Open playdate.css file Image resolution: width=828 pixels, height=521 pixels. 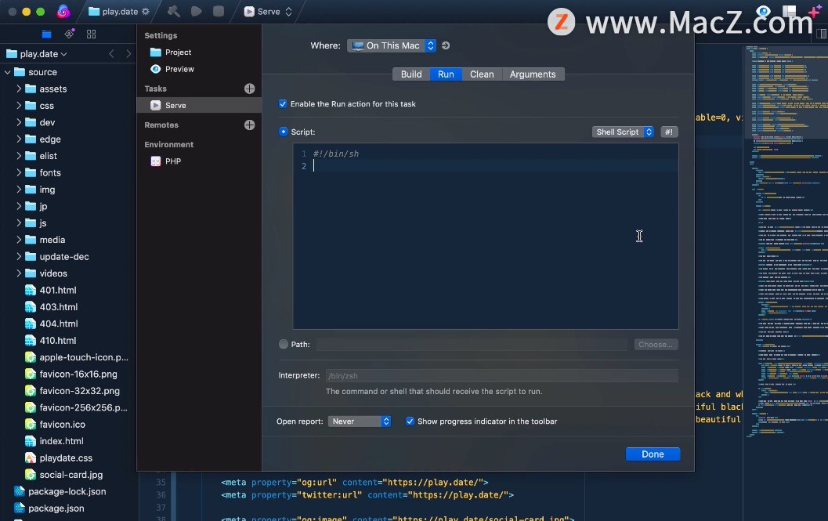point(59,458)
